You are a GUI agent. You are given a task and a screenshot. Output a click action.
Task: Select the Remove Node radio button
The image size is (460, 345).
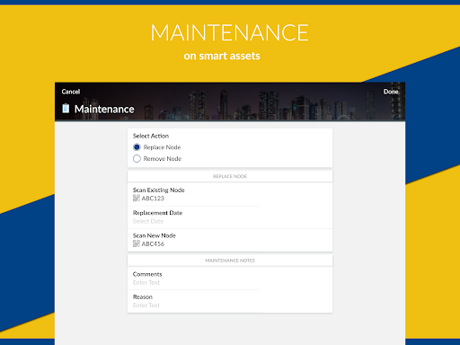(x=137, y=158)
